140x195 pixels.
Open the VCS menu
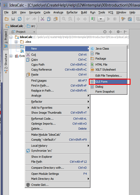point(111,12)
